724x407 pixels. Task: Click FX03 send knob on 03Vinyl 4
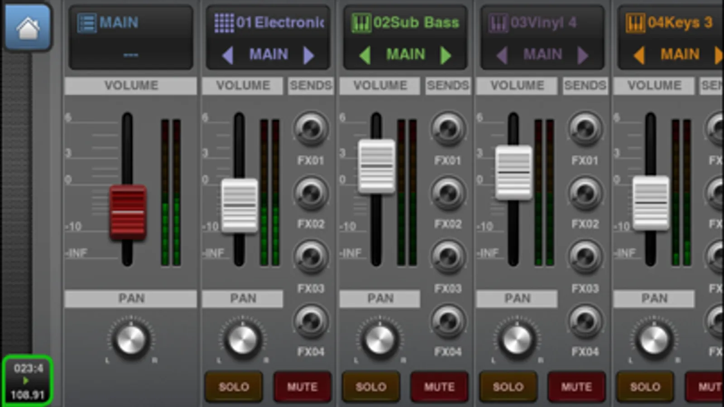click(585, 257)
